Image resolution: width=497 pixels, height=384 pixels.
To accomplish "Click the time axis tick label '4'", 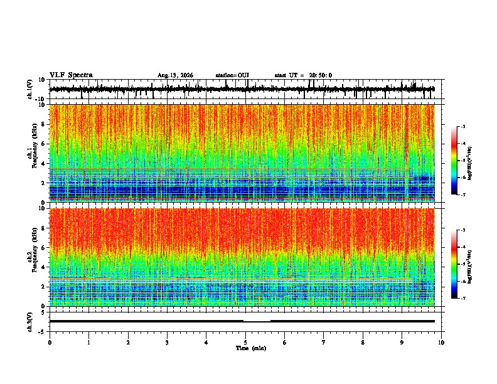I will coord(206,343).
